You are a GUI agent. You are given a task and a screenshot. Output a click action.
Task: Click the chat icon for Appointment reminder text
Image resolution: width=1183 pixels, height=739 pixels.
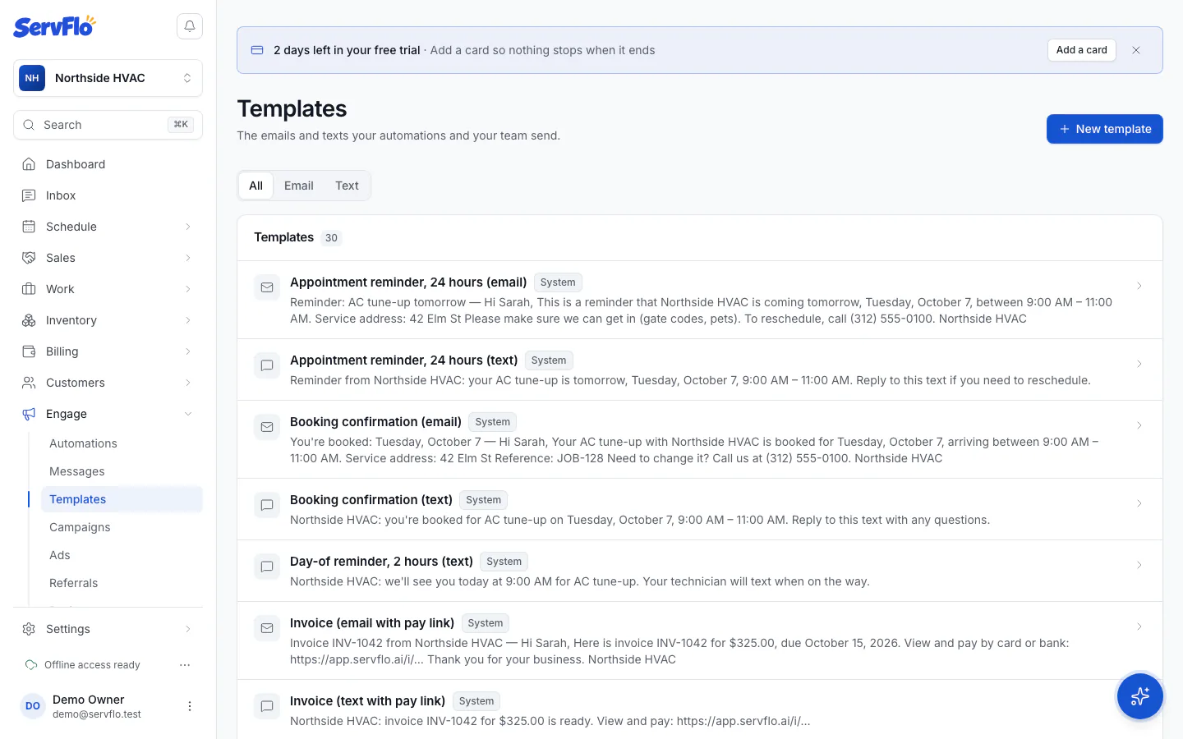(x=267, y=365)
